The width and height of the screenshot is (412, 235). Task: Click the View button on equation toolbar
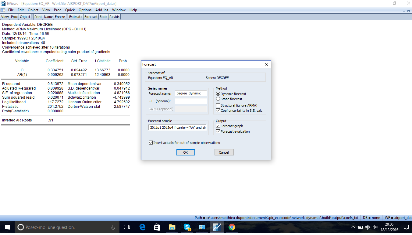[5, 17]
